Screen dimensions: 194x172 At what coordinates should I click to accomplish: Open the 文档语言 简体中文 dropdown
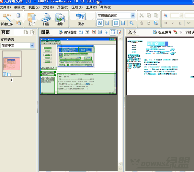(18, 46)
